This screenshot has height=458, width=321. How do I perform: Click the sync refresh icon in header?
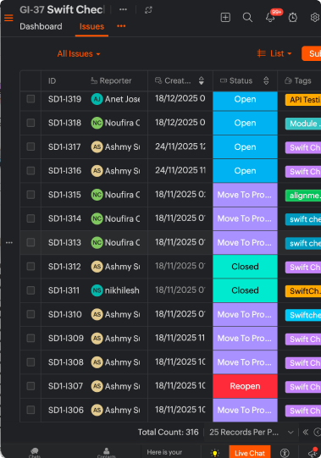(x=148, y=10)
